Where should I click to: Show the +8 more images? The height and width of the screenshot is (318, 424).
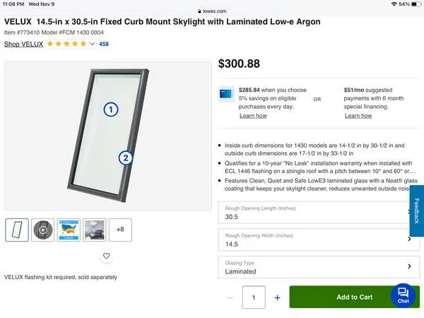120,230
